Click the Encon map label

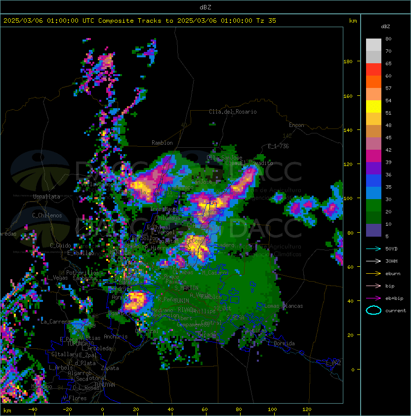(x=296, y=125)
